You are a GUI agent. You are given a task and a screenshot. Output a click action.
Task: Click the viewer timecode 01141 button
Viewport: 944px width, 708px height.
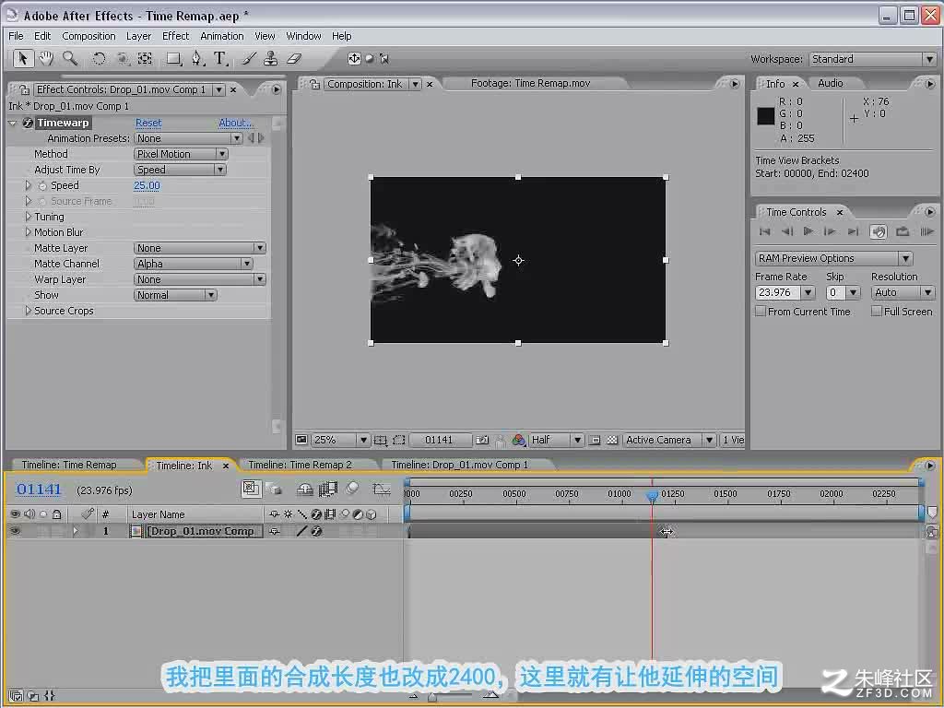439,440
